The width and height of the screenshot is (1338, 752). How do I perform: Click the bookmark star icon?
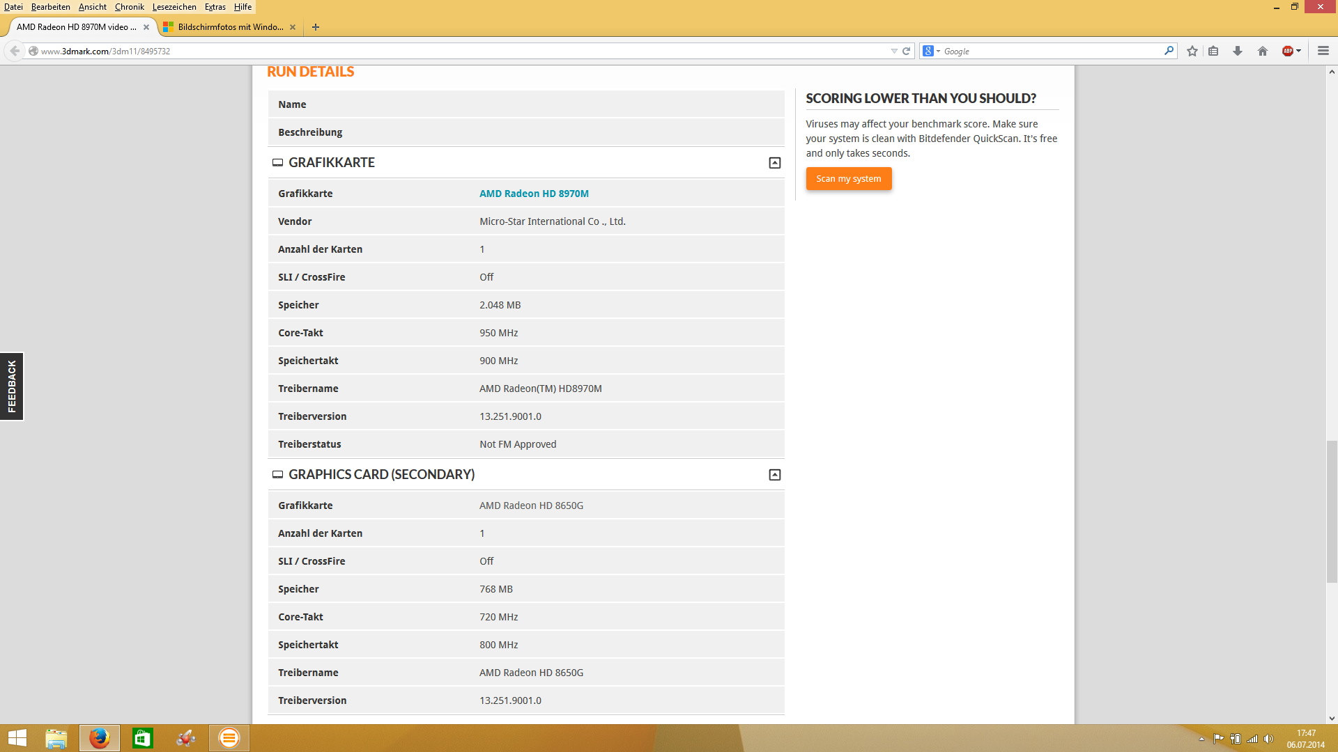click(1192, 51)
